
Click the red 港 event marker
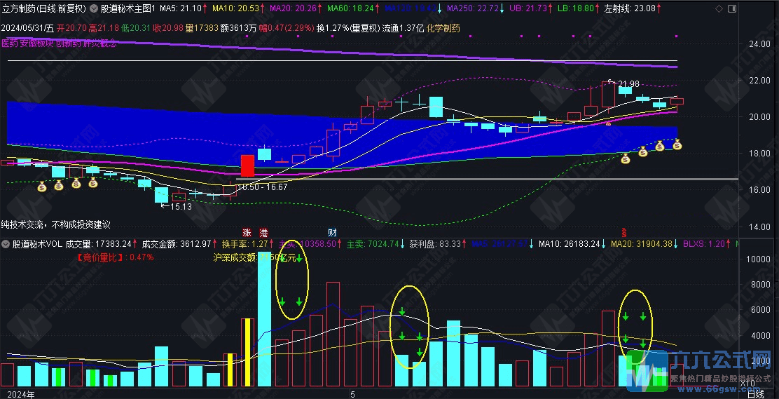[x=263, y=232]
